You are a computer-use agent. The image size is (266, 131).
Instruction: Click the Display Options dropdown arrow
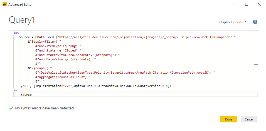click(245, 22)
